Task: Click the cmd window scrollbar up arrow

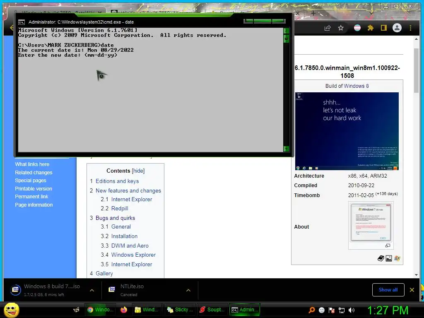Action: [286, 31]
